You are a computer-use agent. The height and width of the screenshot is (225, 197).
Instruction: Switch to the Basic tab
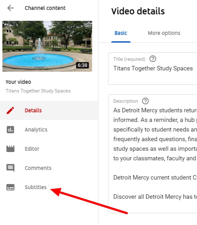pyautogui.click(x=121, y=33)
